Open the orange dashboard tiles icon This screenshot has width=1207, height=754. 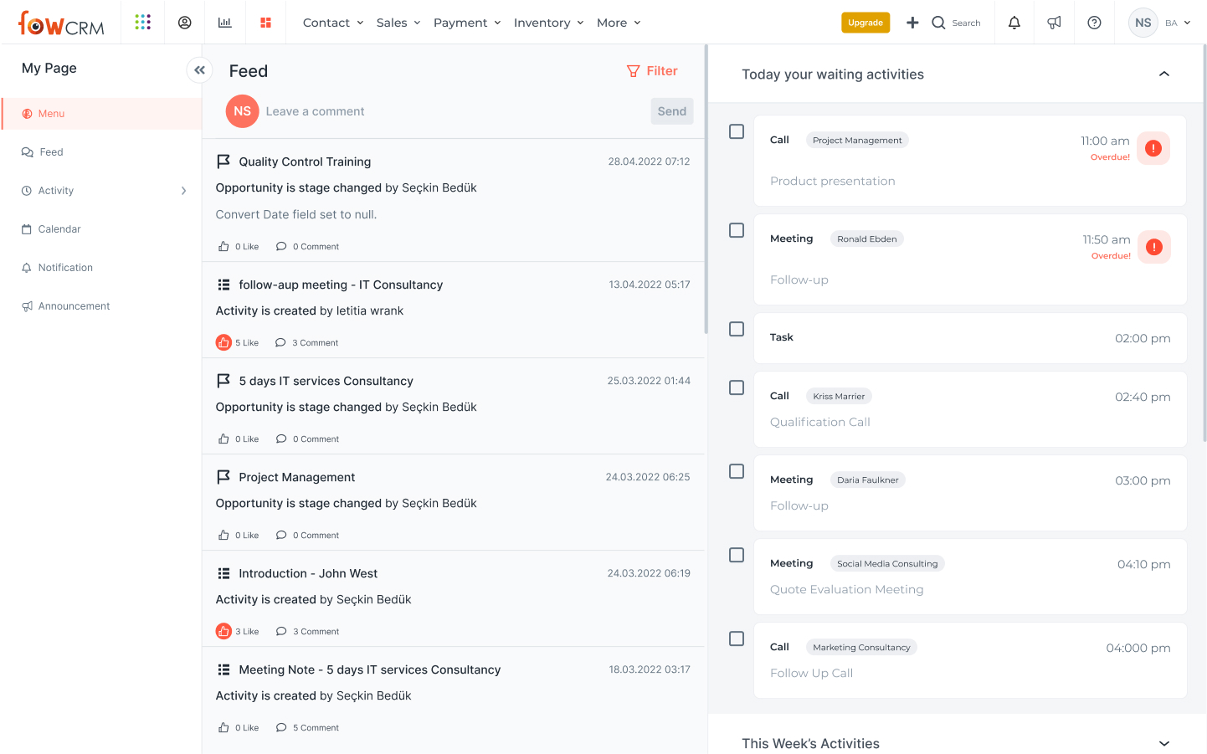click(x=265, y=23)
